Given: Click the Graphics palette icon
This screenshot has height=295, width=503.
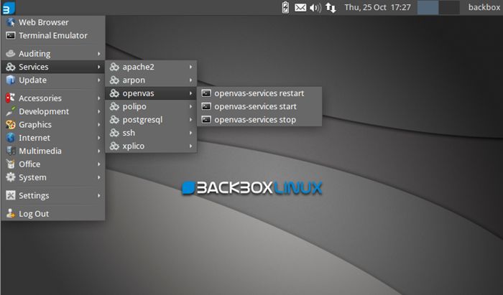Looking at the screenshot, I should 11,124.
